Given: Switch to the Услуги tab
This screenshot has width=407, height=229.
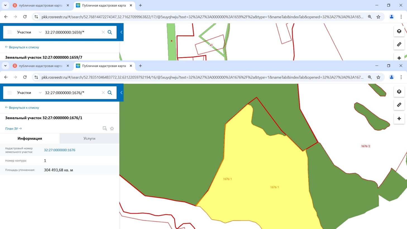Looking at the screenshot, I should pos(89,139).
